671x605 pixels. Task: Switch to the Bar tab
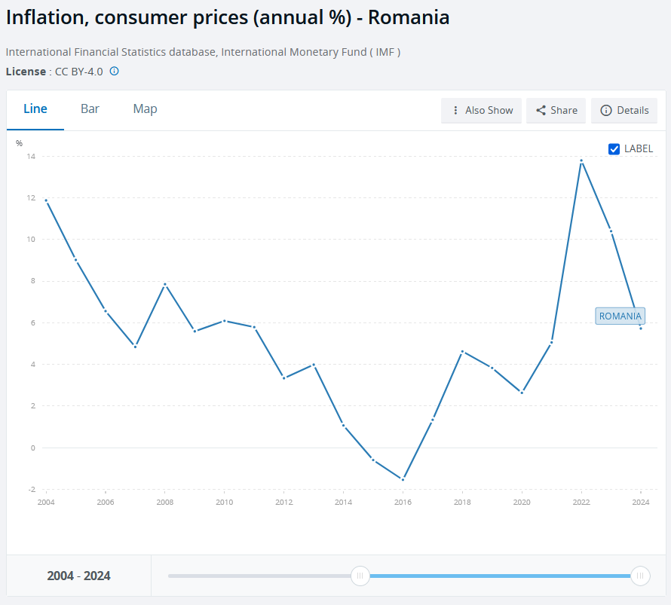pos(90,109)
